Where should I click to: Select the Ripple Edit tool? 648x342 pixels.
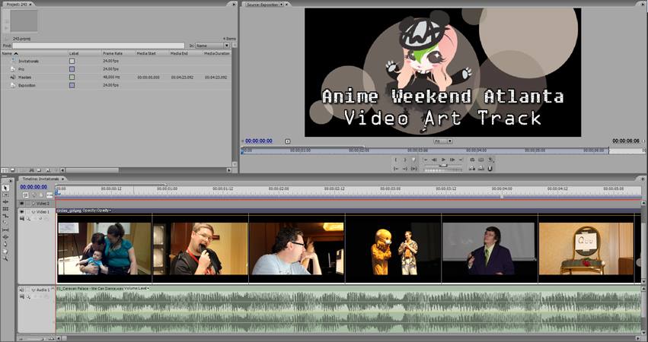coord(5,202)
